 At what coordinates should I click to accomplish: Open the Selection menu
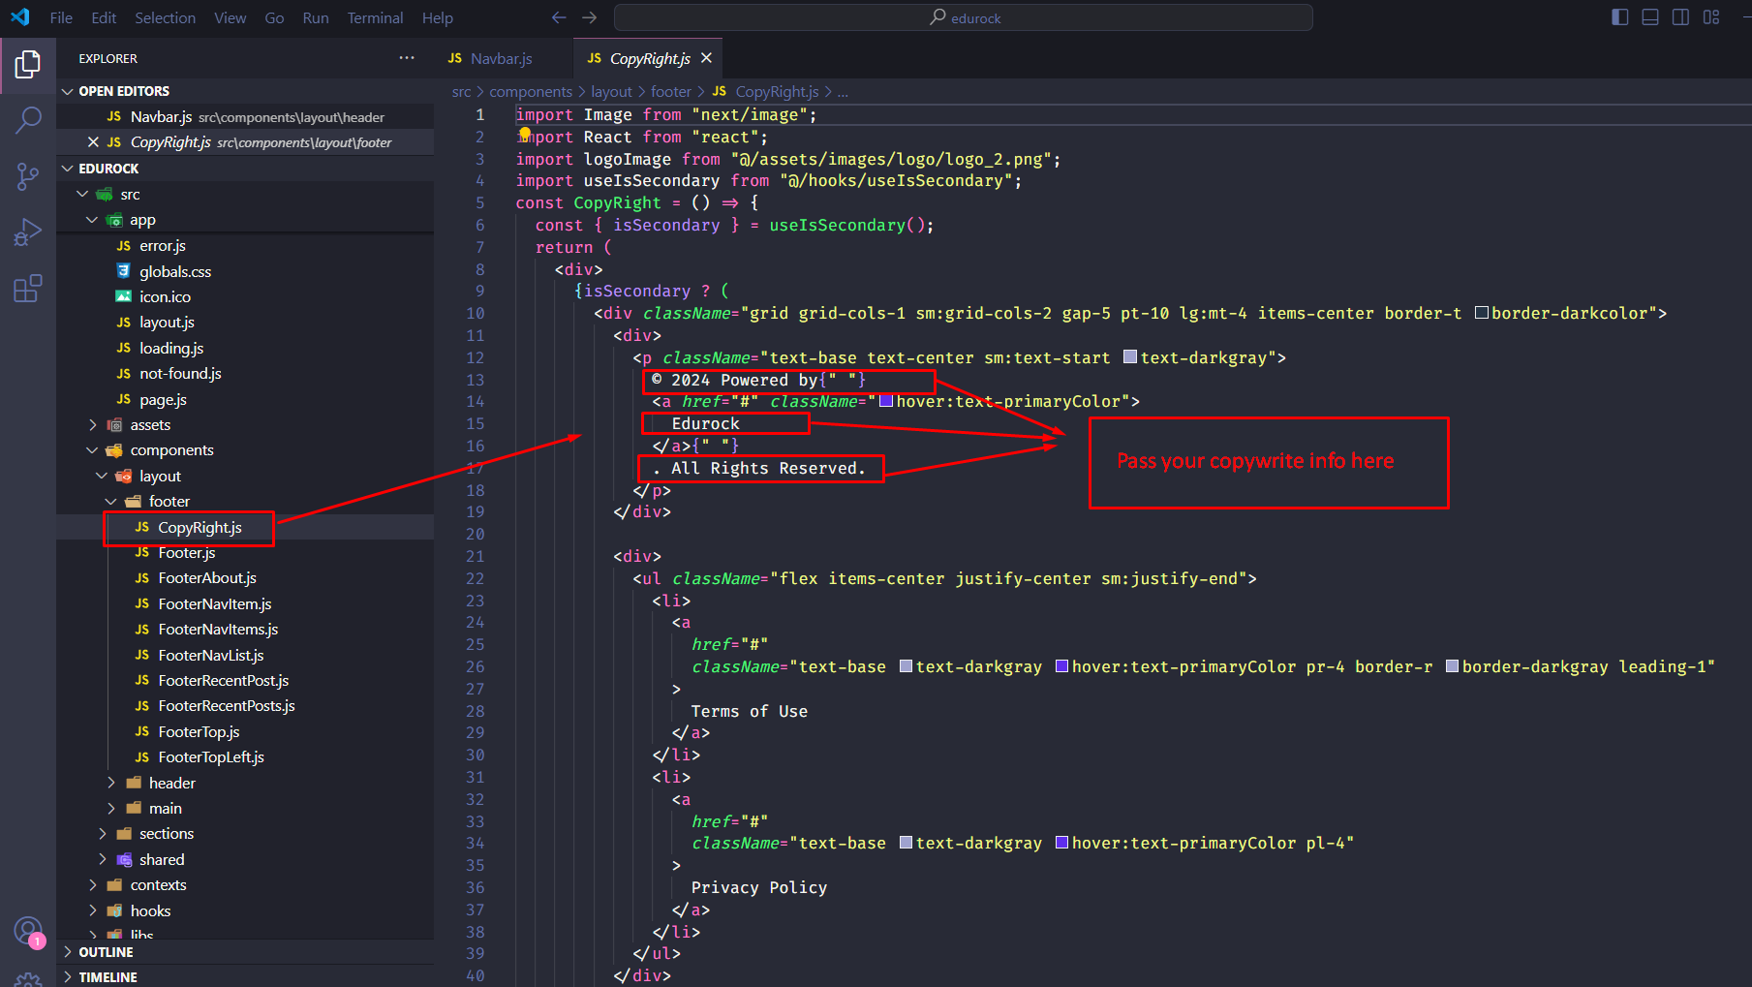tap(165, 17)
